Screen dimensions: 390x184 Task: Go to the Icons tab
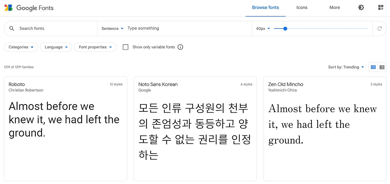pyautogui.click(x=302, y=8)
